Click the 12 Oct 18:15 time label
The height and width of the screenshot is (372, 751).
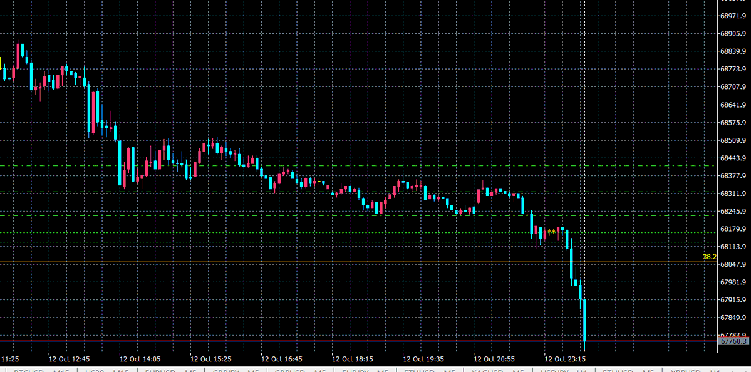pos(352,359)
